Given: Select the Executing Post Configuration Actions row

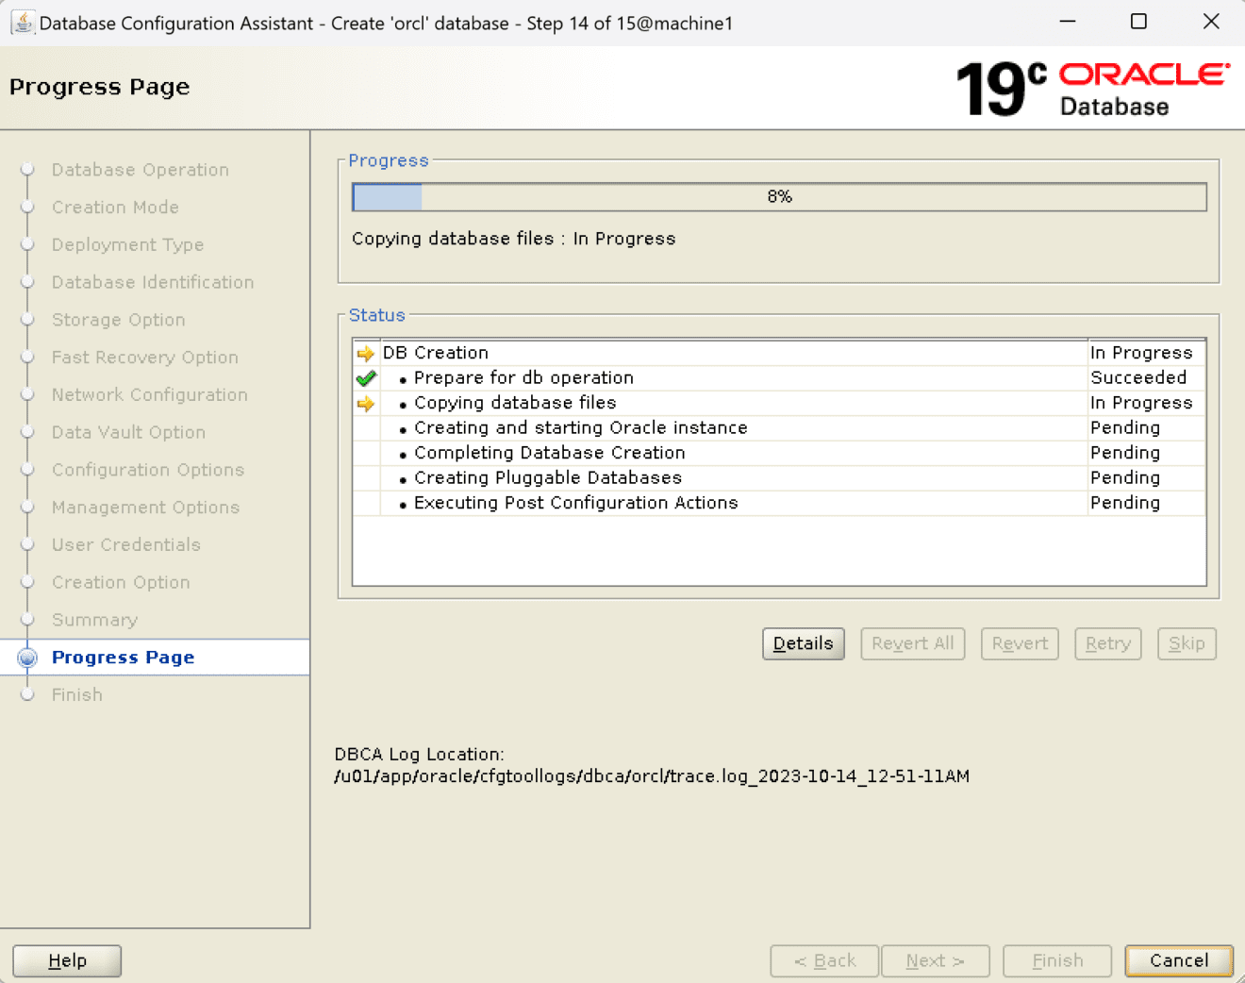Looking at the screenshot, I should [x=575, y=503].
